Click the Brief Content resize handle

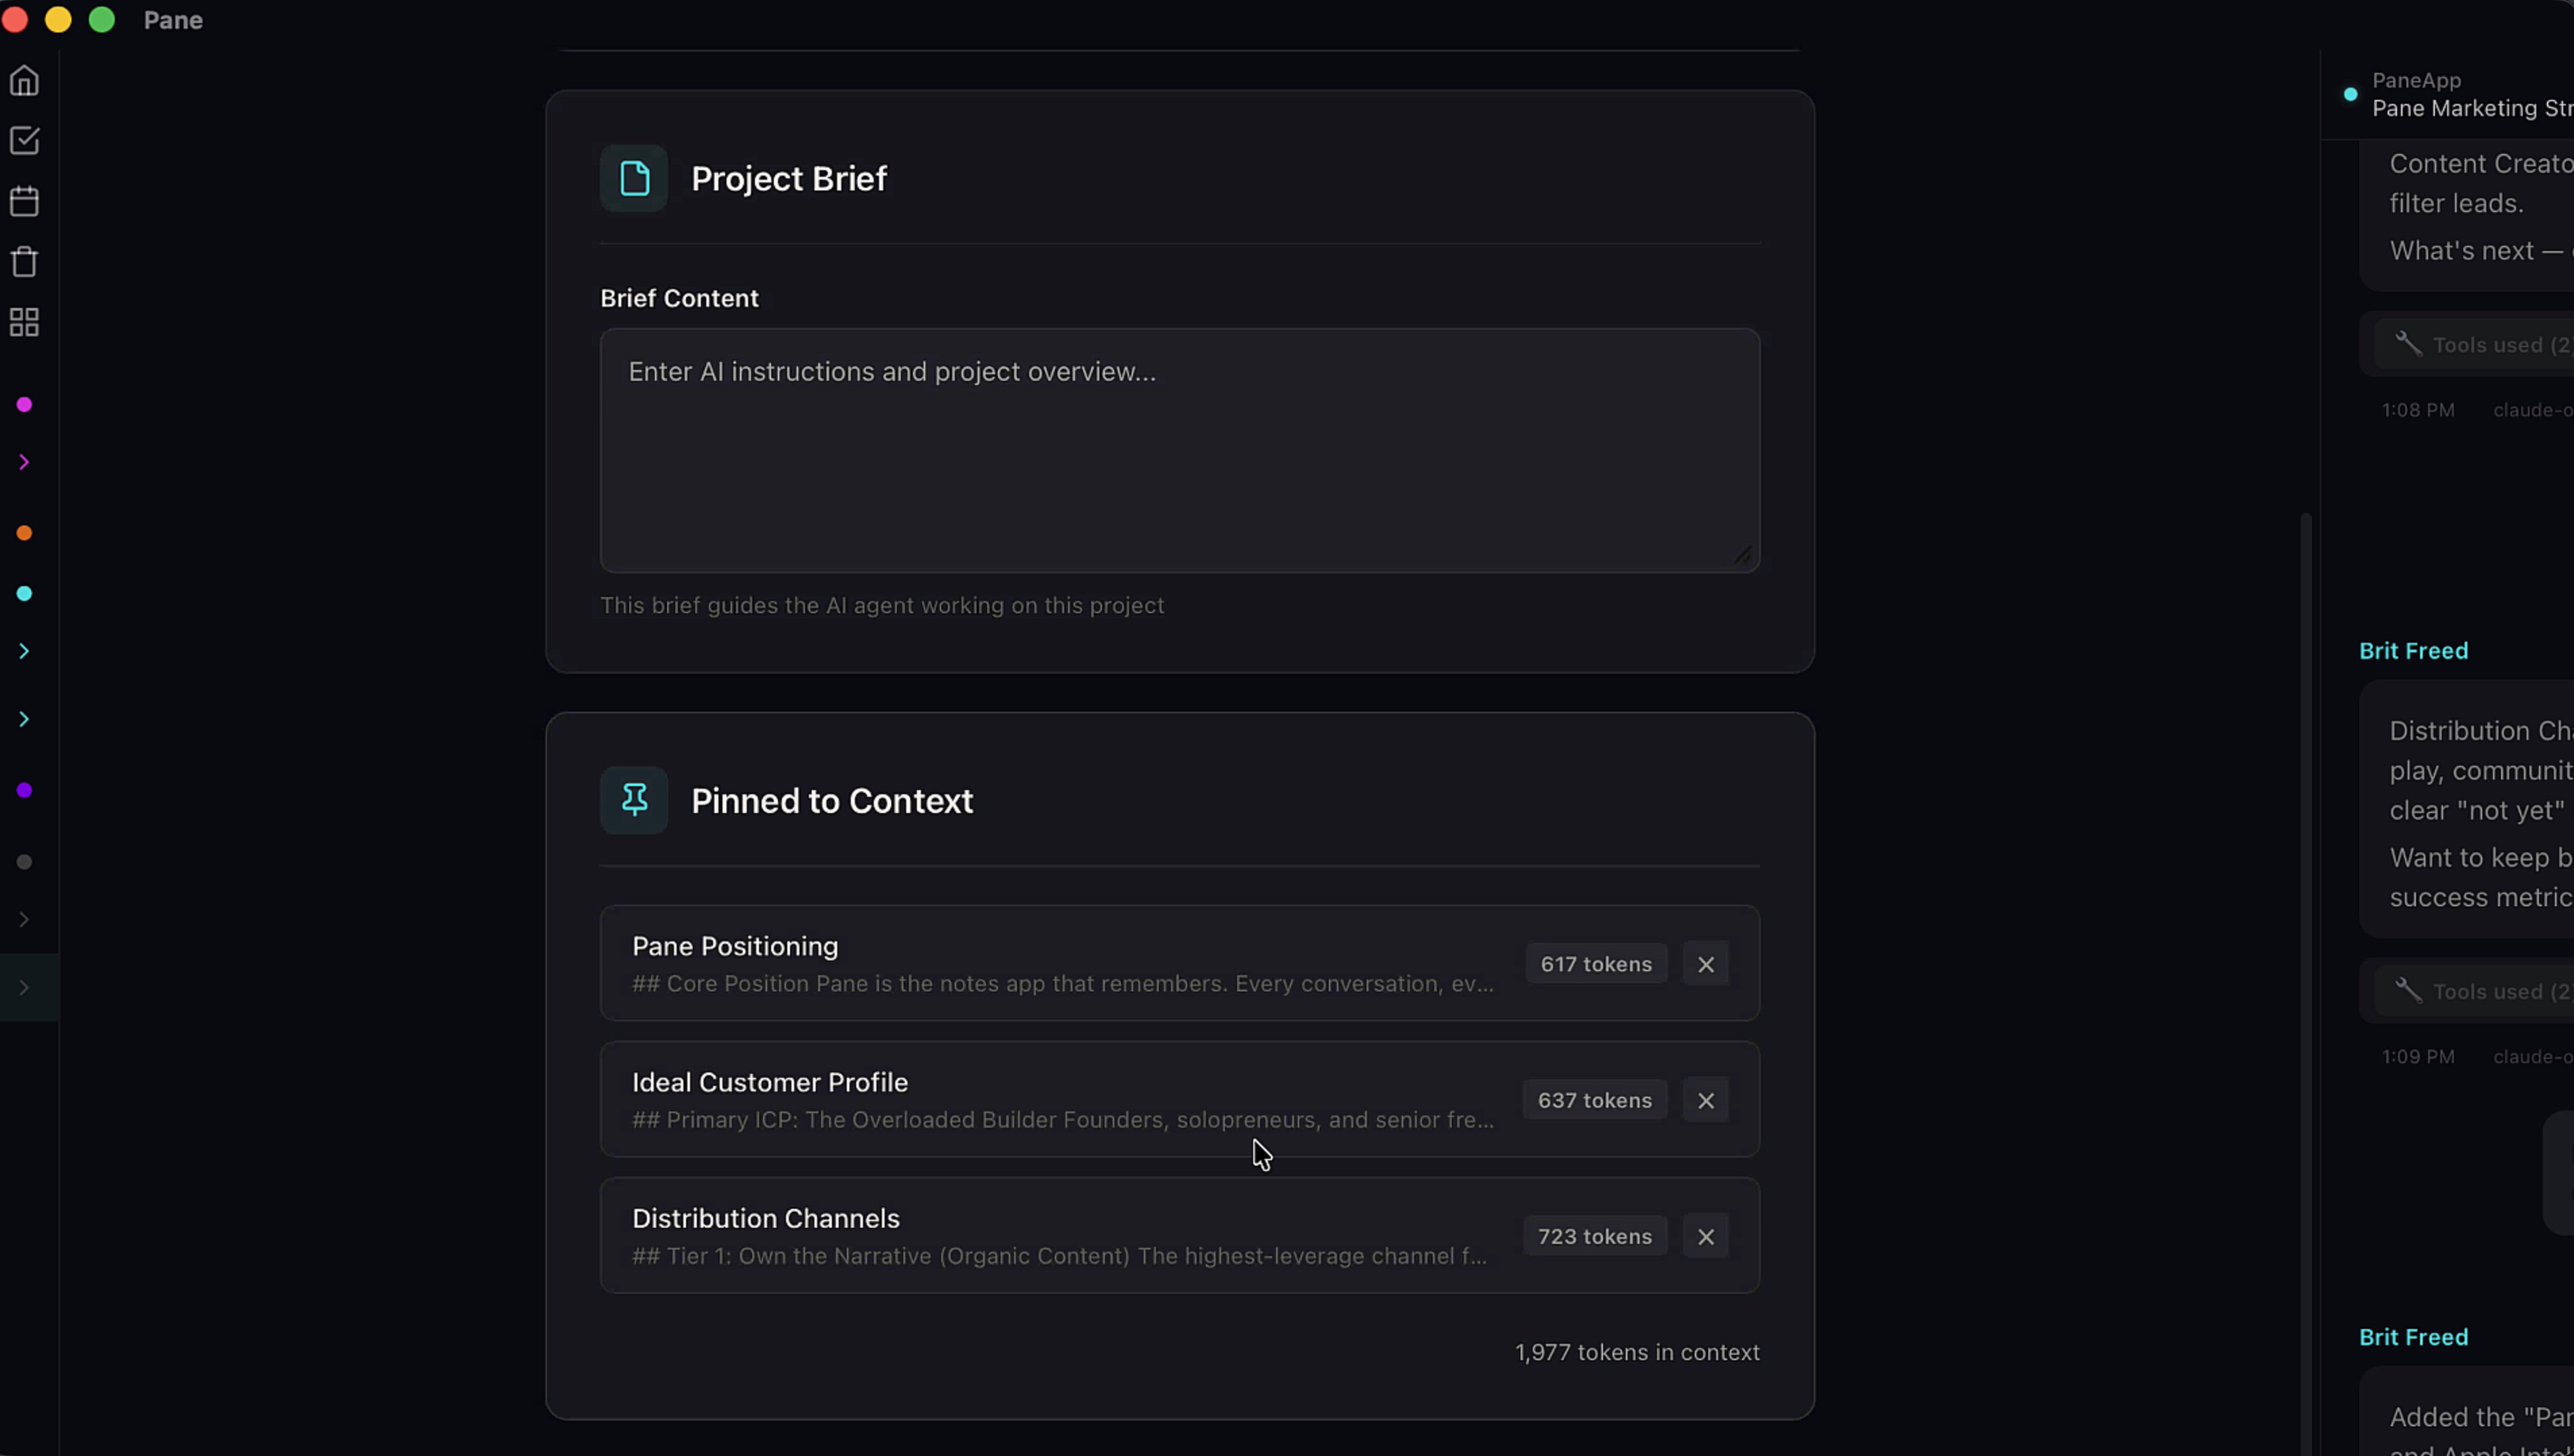click(1743, 555)
